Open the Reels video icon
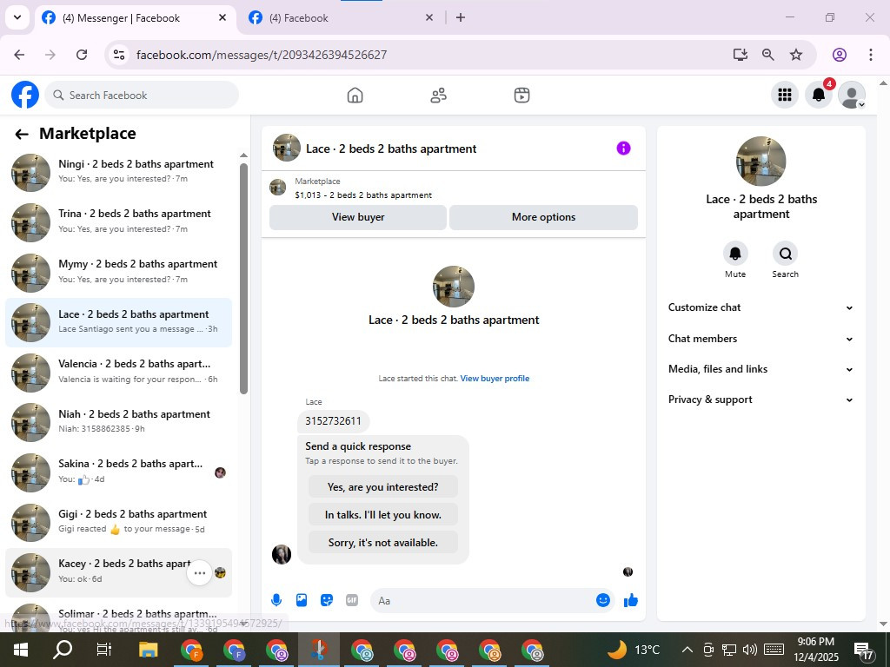890x667 pixels. point(521,96)
